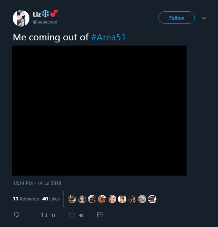
Task: Open the #Area51 hashtag link
Action: click(108, 37)
